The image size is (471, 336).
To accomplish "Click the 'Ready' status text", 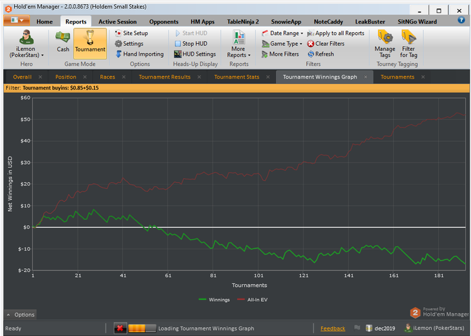I will click(13, 329).
